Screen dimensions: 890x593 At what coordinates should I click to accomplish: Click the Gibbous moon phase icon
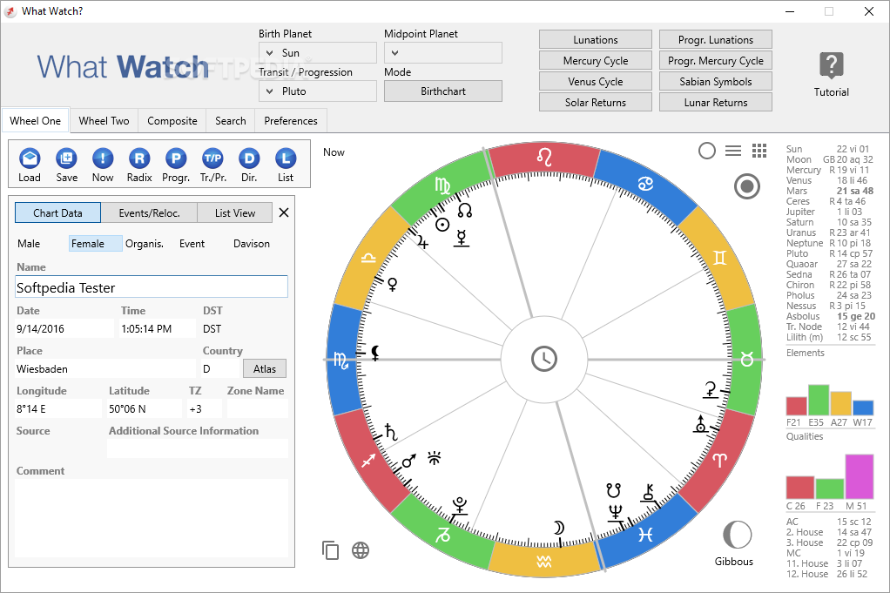click(737, 535)
